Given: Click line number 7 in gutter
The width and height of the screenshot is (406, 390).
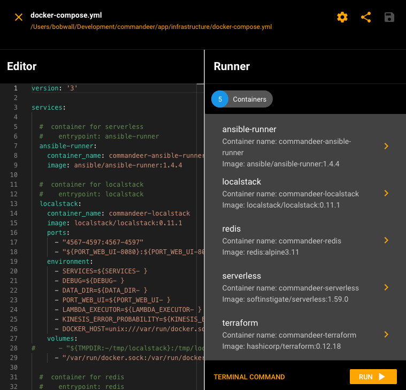Looking at the screenshot, I should (16, 146).
